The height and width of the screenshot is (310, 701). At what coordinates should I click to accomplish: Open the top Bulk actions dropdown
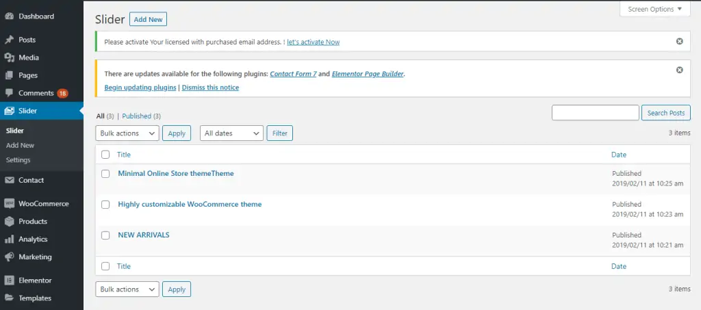(127, 133)
